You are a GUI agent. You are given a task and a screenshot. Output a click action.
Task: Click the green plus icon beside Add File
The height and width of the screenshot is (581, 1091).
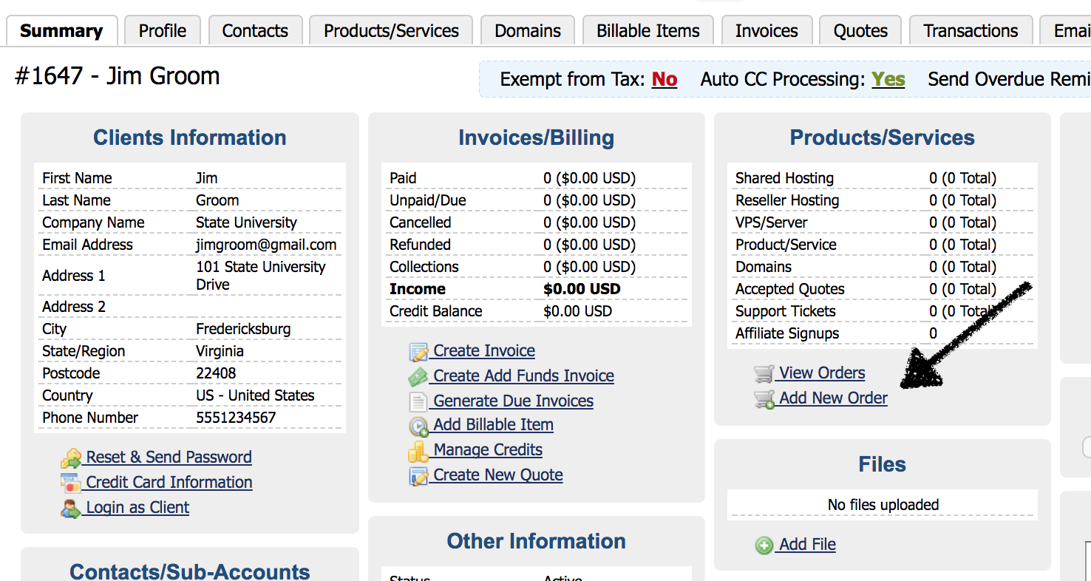point(764,546)
